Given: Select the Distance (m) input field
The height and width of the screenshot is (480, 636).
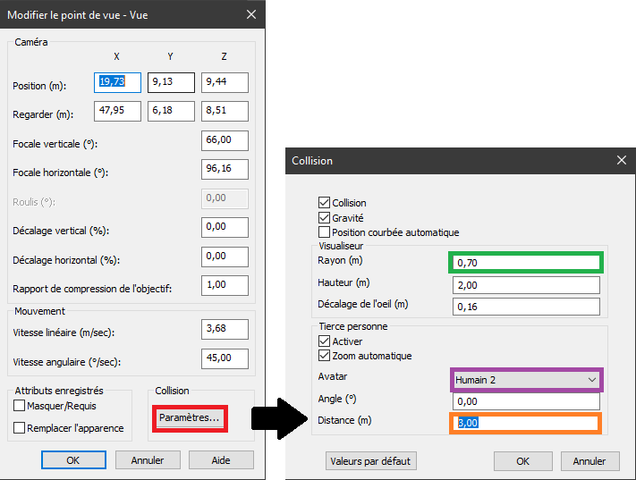Looking at the screenshot, I should pos(525,423).
